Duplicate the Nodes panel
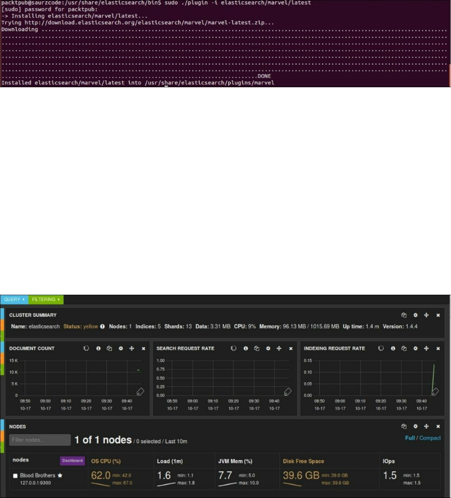The width and height of the screenshot is (451, 498). pos(404,427)
